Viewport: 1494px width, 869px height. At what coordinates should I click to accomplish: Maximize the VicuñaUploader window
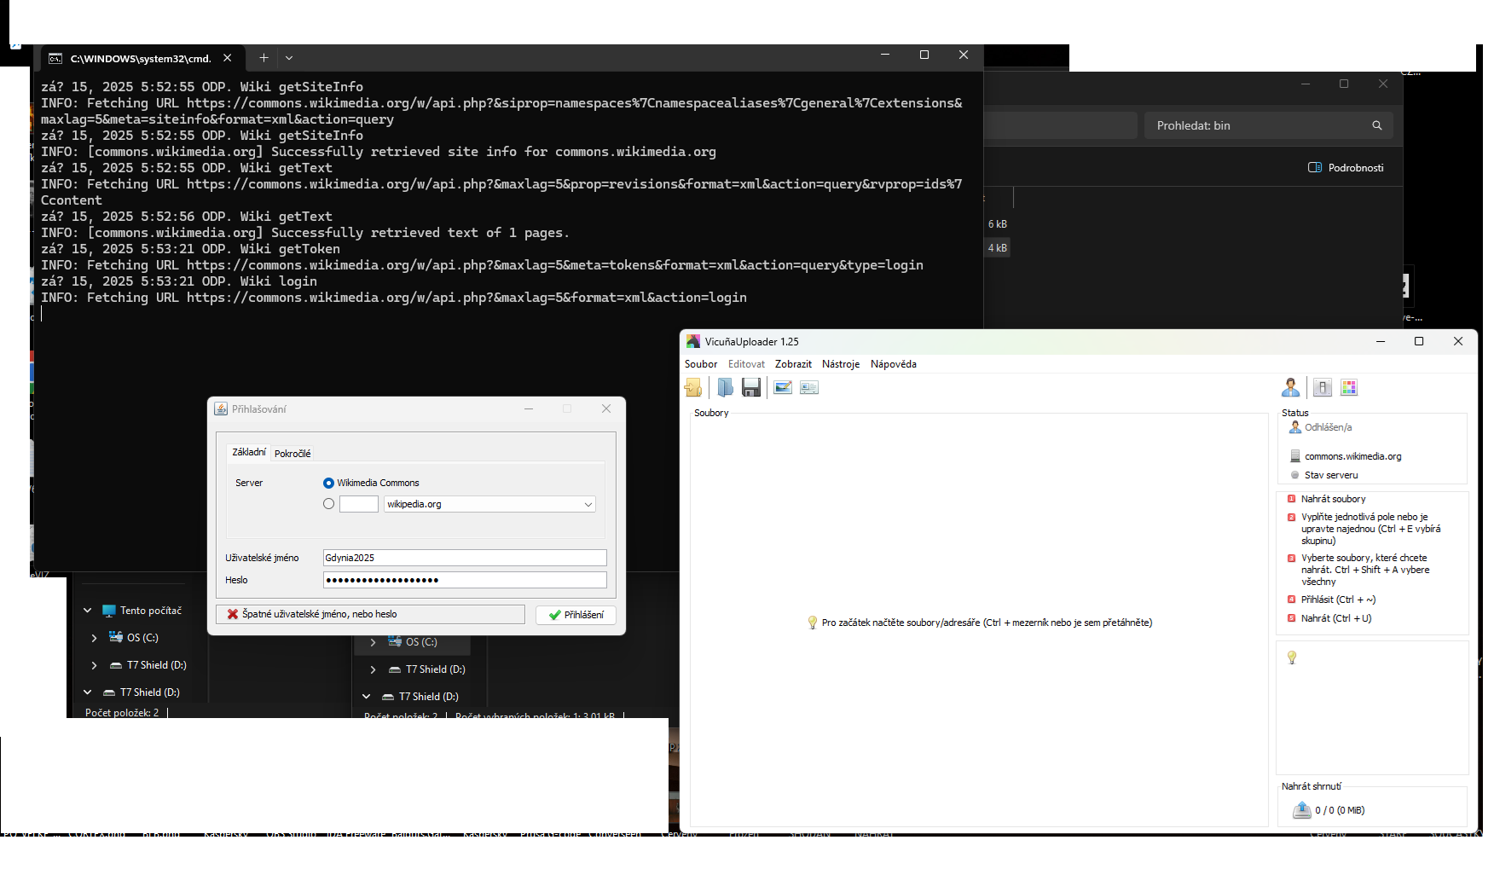[1419, 341]
